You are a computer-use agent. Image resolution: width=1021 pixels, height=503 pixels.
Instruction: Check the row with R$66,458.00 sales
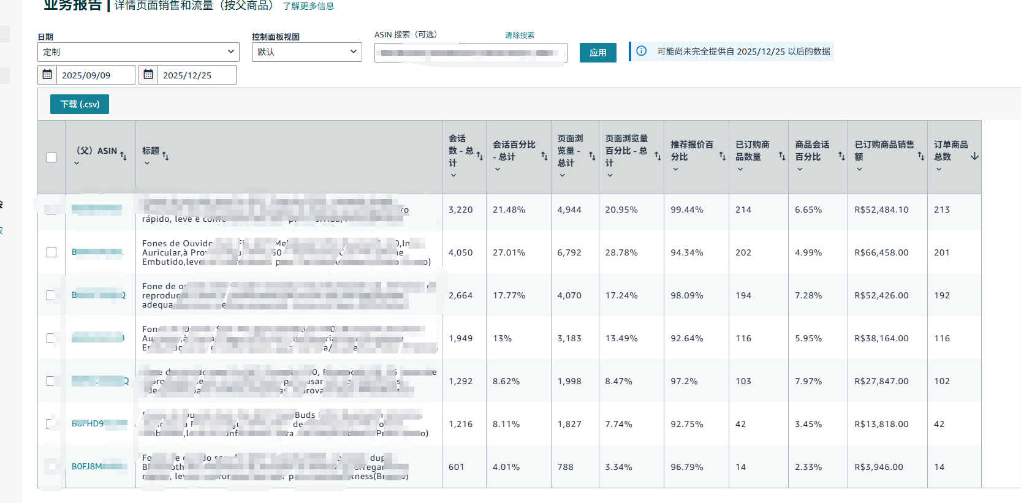coord(51,252)
